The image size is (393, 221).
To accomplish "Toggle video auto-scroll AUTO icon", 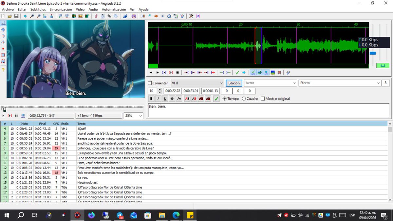I will pyautogui.click(x=23, y=116).
